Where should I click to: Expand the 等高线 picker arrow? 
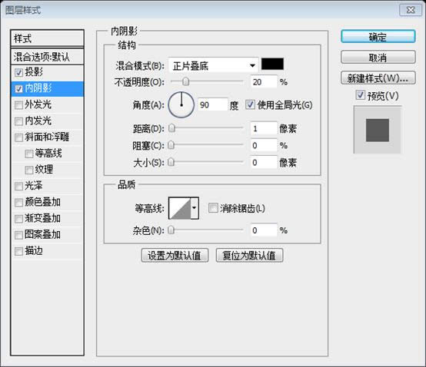(195, 208)
